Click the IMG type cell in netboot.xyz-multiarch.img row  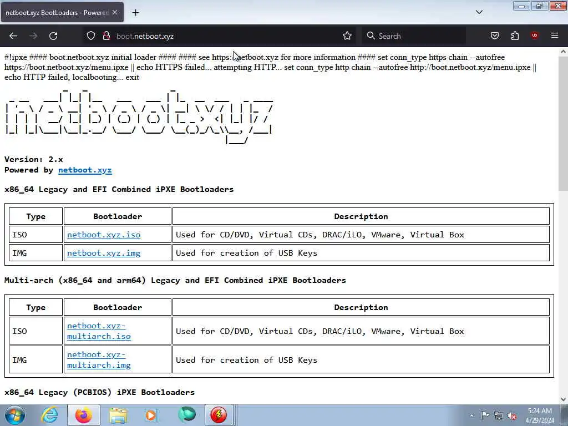pyautogui.click(x=36, y=360)
